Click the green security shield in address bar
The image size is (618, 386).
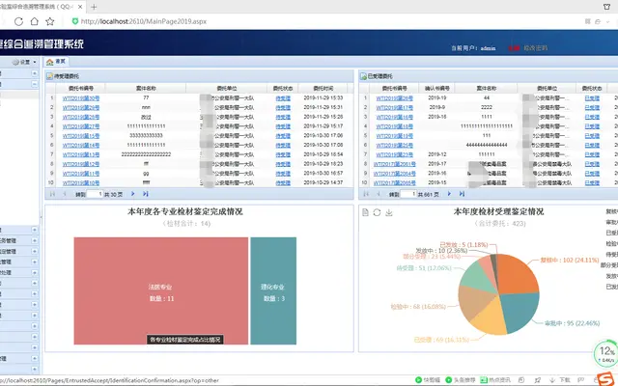click(x=75, y=21)
